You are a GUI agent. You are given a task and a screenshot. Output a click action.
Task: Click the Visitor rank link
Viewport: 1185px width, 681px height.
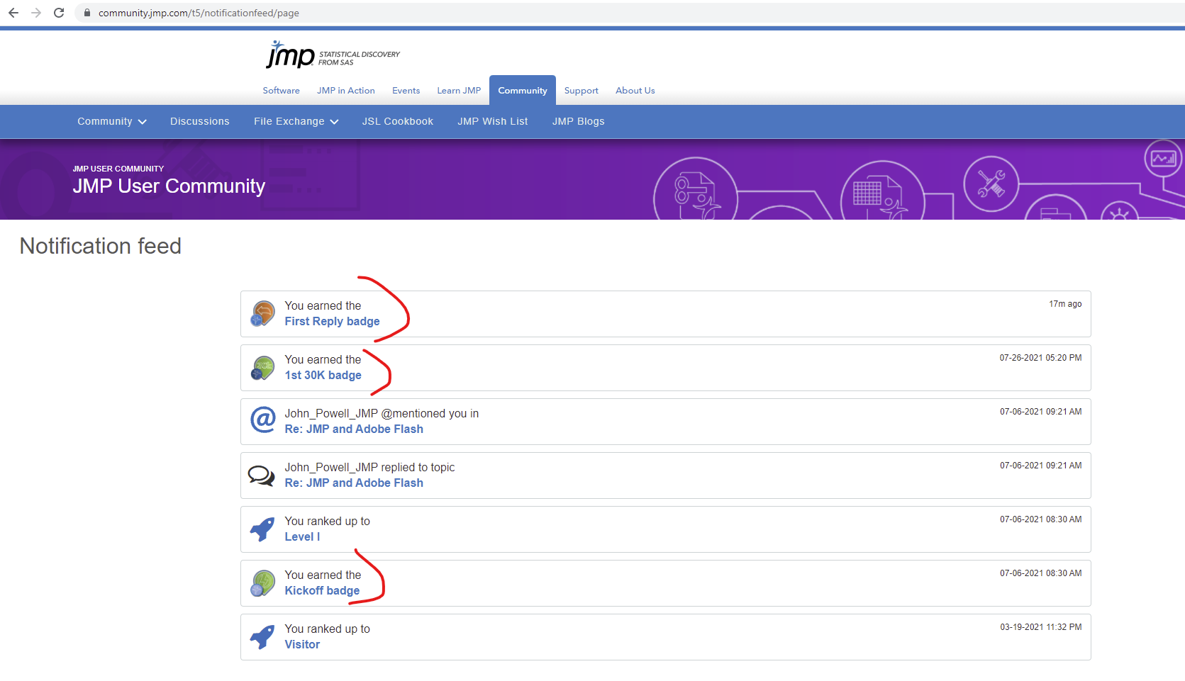pyautogui.click(x=301, y=644)
